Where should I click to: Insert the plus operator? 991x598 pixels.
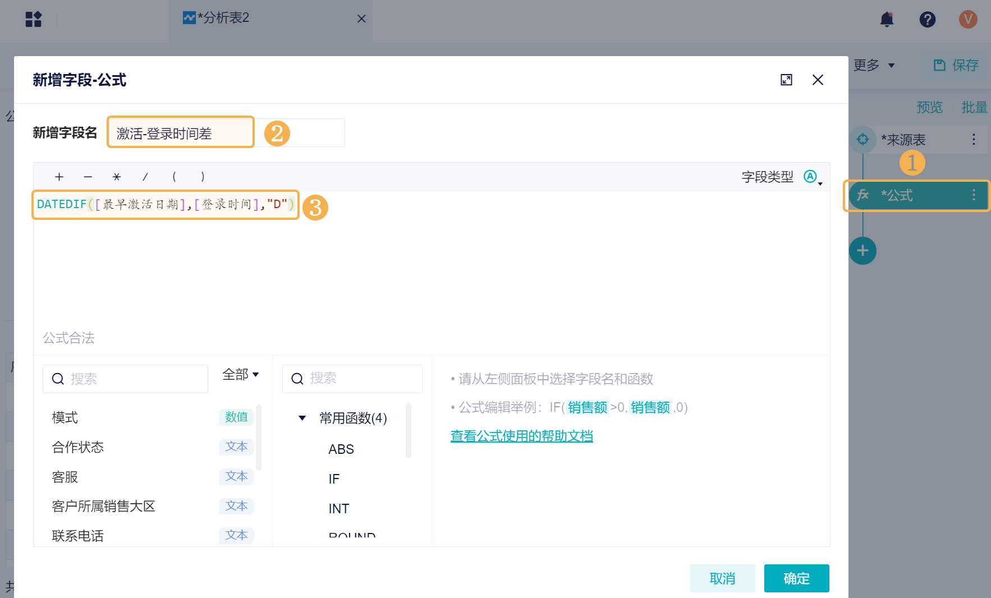click(59, 177)
